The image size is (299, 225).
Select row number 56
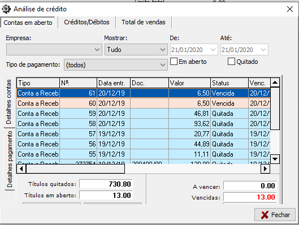pyautogui.click(x=143, y=144)
